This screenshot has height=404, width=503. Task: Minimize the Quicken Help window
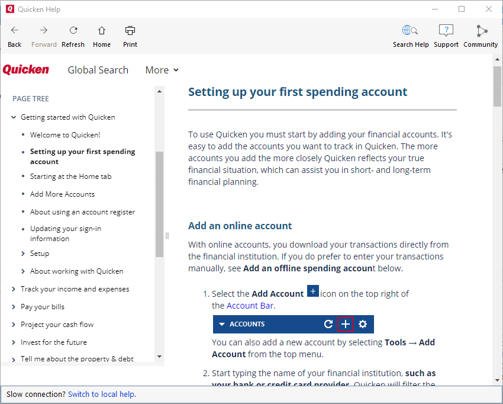pos(435,9)
